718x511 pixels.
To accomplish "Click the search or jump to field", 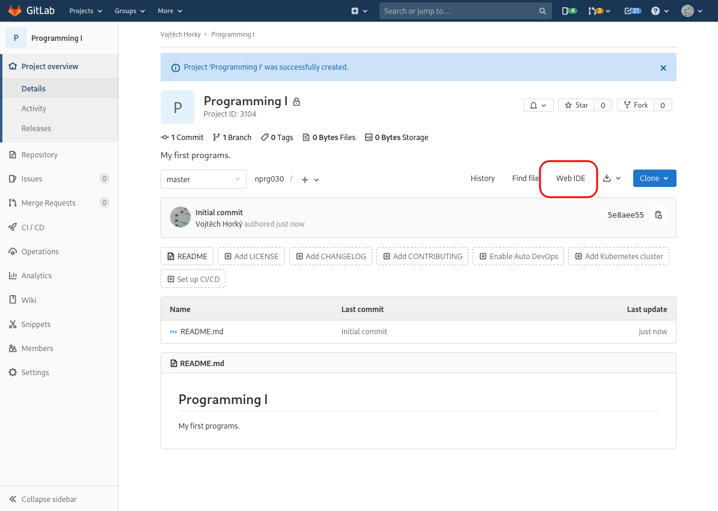I will (x=460, y=11).
